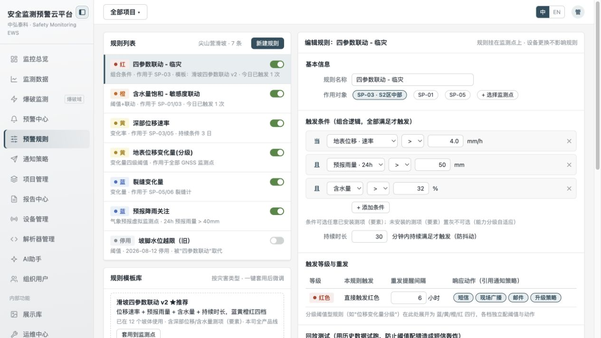Select 裂缝变化量 rule row
The width and height of the screenshot is (601, 338).
pos(197,187)
